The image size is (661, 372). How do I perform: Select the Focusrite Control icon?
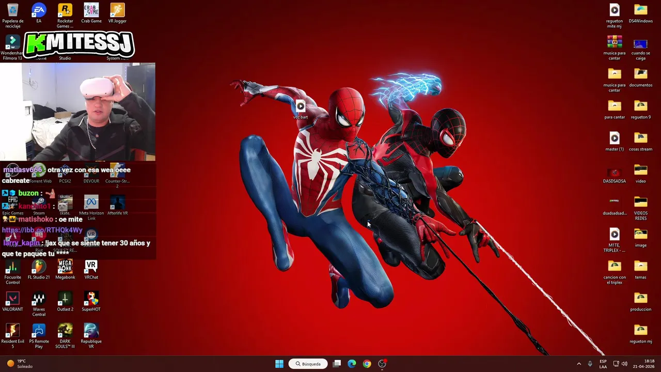12,272
